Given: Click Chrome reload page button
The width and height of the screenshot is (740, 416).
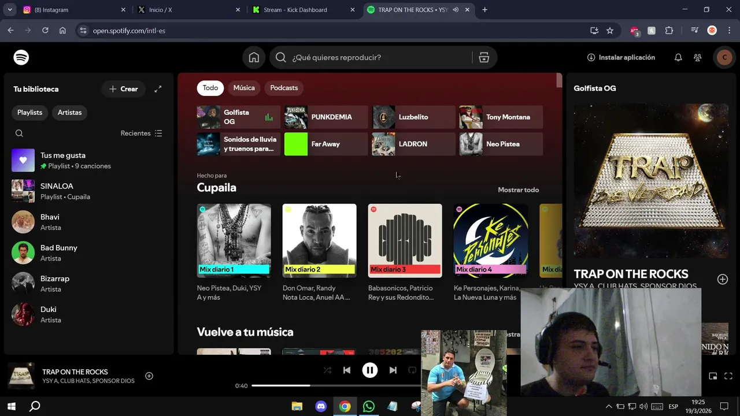Looking at the screenshot, I should pyautogui.click(x=45, y=31).
